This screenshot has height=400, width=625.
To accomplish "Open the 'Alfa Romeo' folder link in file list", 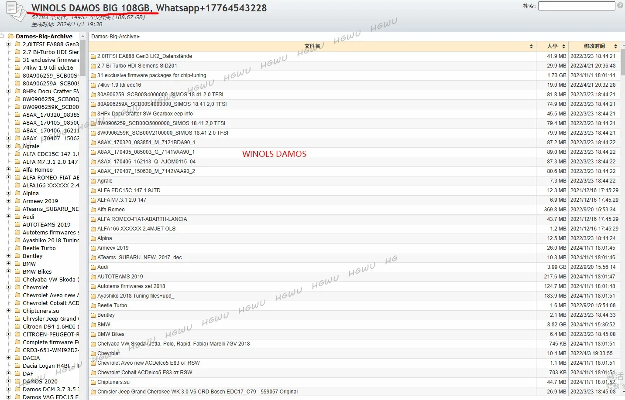I will 111,210.
